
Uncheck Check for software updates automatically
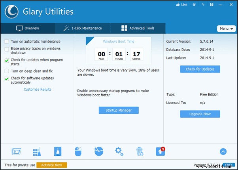7,79
